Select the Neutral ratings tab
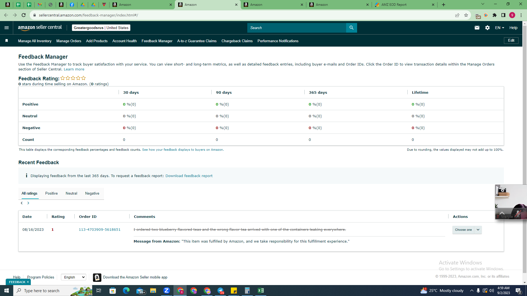 tap(71, 193)
